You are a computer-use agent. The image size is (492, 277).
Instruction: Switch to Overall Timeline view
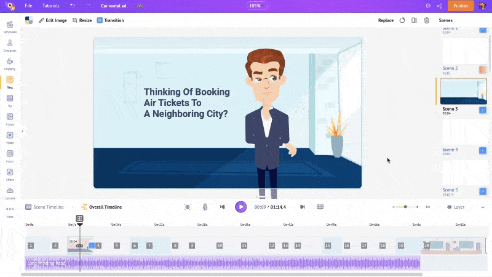(x=101, y=207)
